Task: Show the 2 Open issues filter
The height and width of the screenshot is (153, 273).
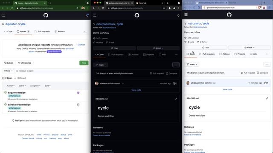Action: point(7,78)
